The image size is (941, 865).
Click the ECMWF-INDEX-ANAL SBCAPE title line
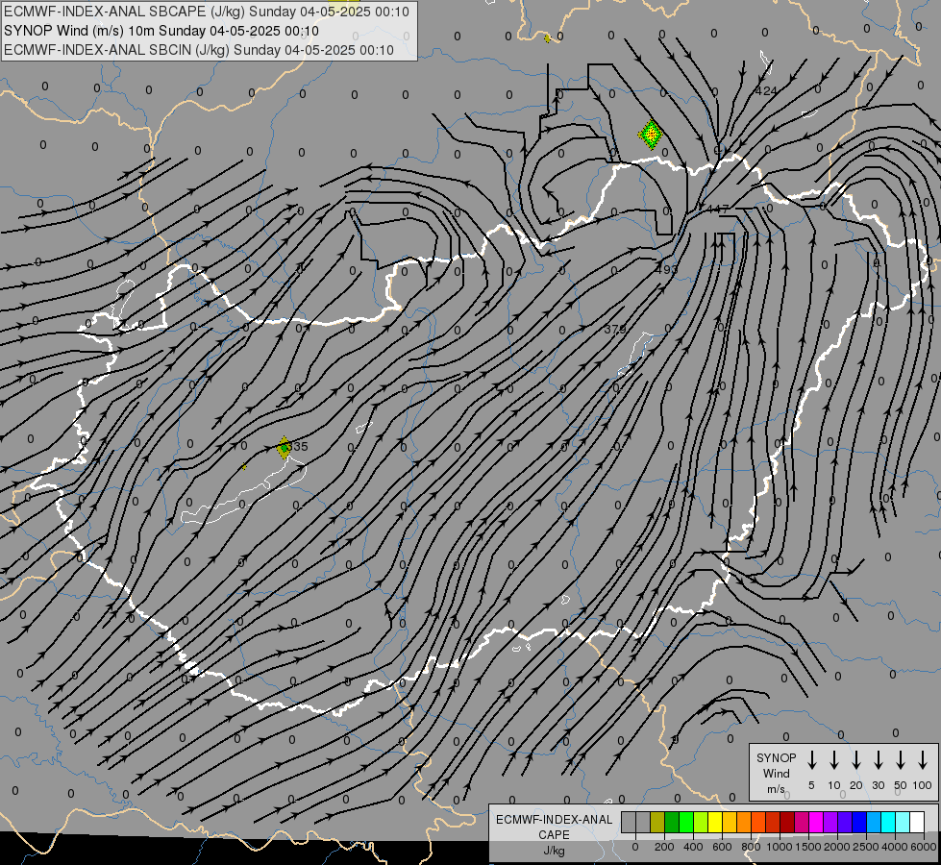(207, 12)
